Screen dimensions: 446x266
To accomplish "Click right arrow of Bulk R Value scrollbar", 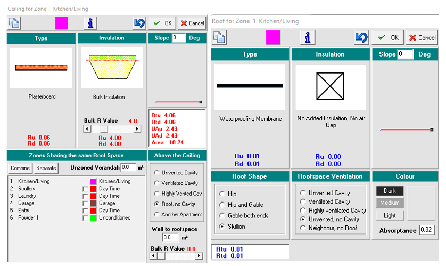I will point(137,129).
